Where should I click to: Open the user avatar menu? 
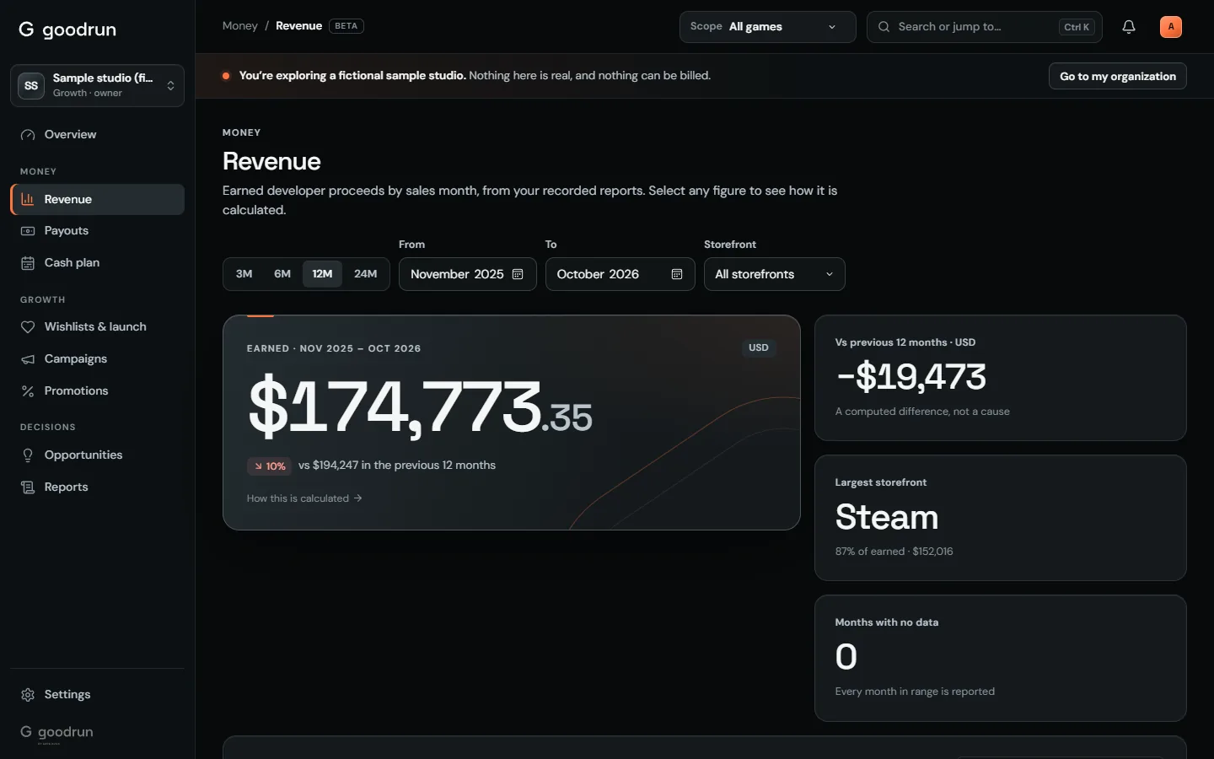(x=1171, y=27)
